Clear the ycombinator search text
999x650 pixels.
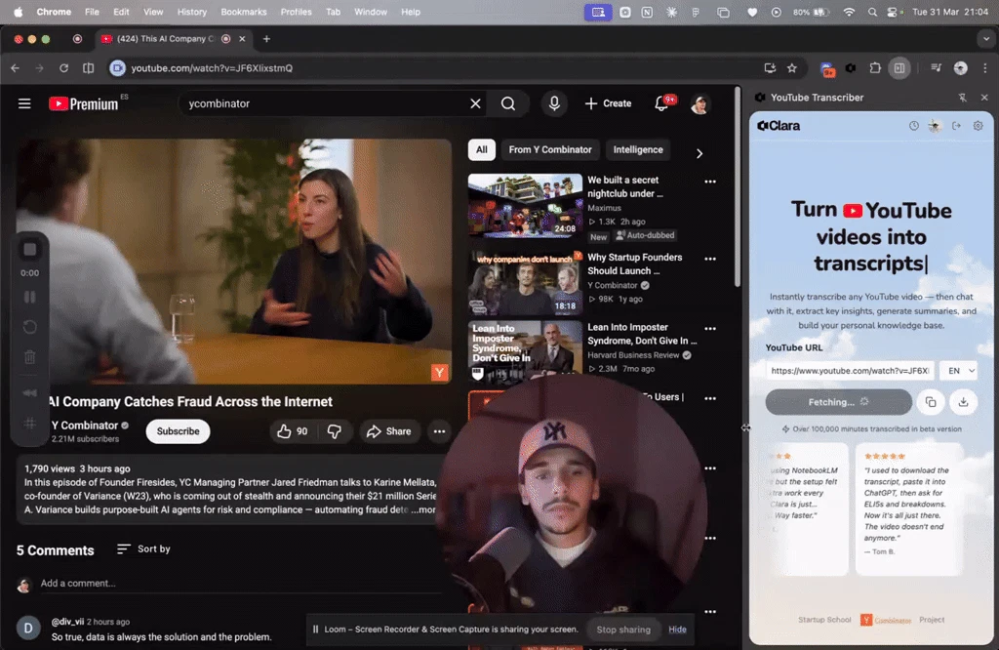pos(475,103)
